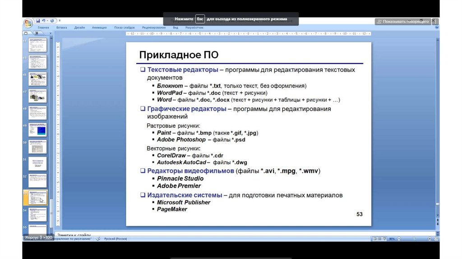Click spell check icon in status bar
The image size is (462, 259).
pyautogui.click(x=98, y=239)
